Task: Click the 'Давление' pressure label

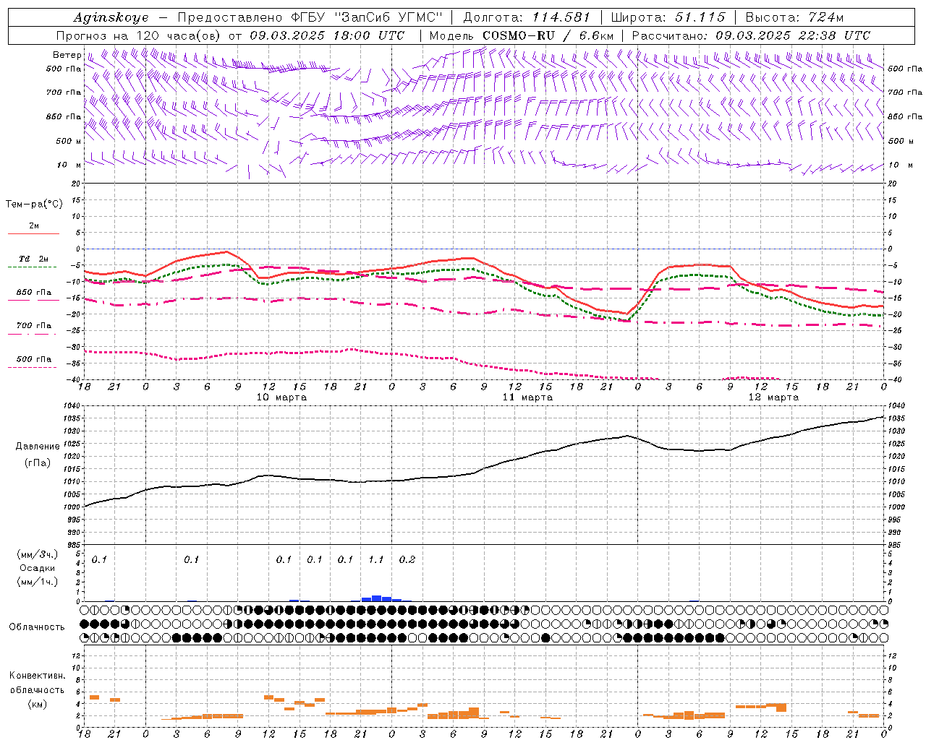Action: coord(38,447)
